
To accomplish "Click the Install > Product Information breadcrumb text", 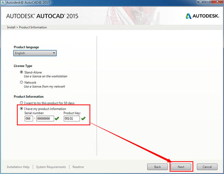I will tap(27, 27).
